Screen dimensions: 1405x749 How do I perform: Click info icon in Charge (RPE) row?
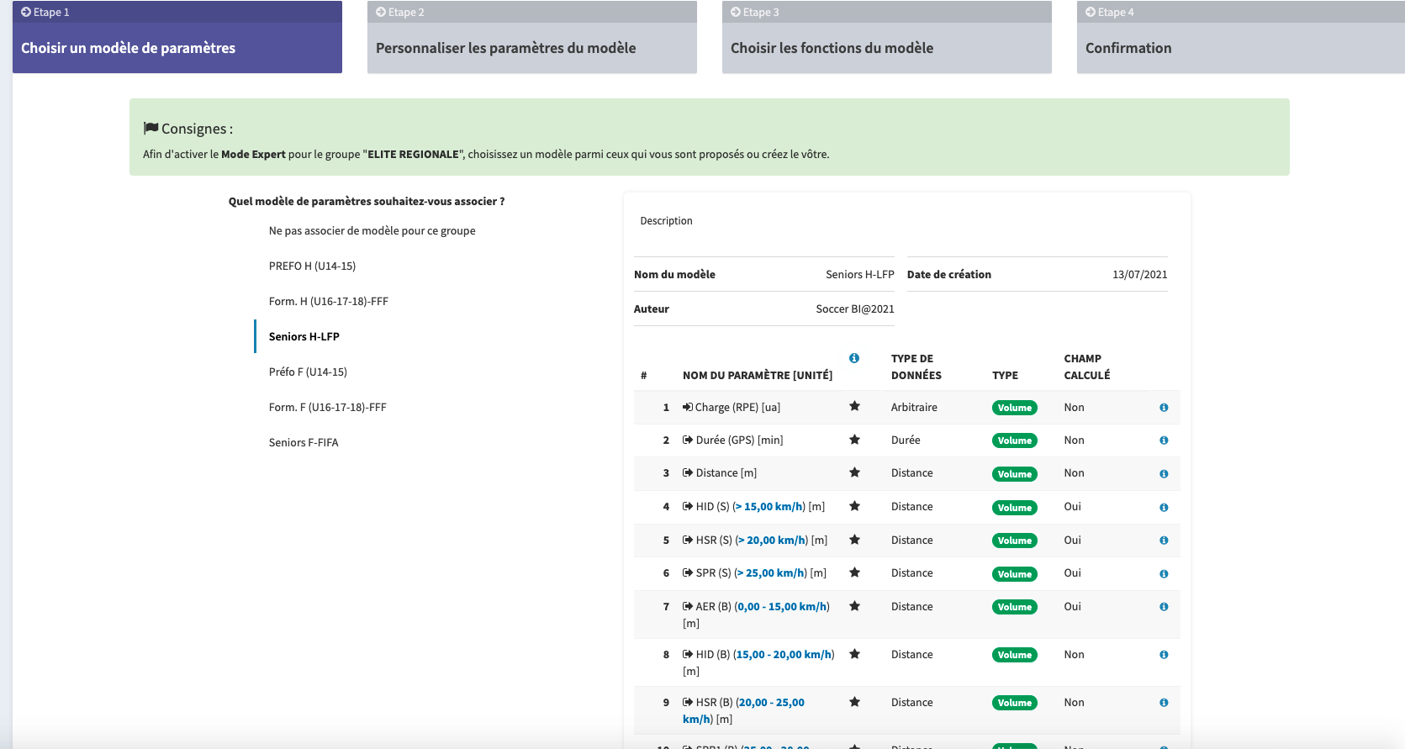pyautogui.click(x=1164, y=408)
